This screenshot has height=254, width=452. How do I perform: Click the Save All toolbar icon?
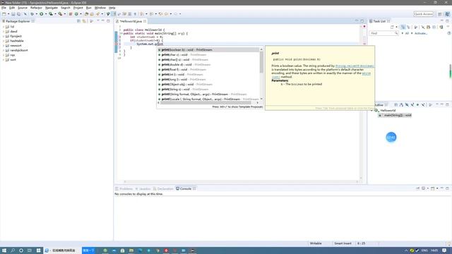(19, 14)
